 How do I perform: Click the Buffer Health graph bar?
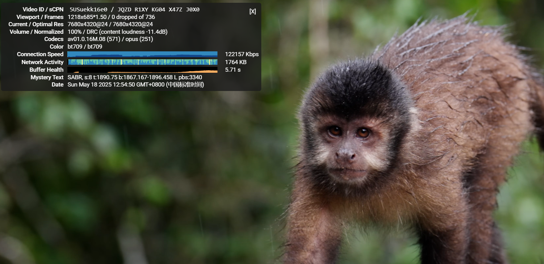click(x=142, y=70)
